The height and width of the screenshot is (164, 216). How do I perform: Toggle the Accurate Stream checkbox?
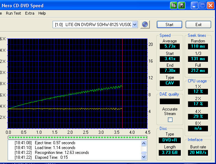coord(170,120)
